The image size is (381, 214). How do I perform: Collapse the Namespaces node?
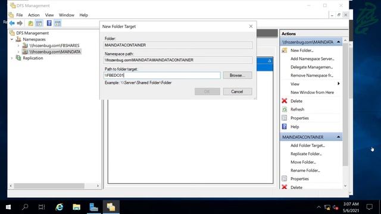point(12,39)
